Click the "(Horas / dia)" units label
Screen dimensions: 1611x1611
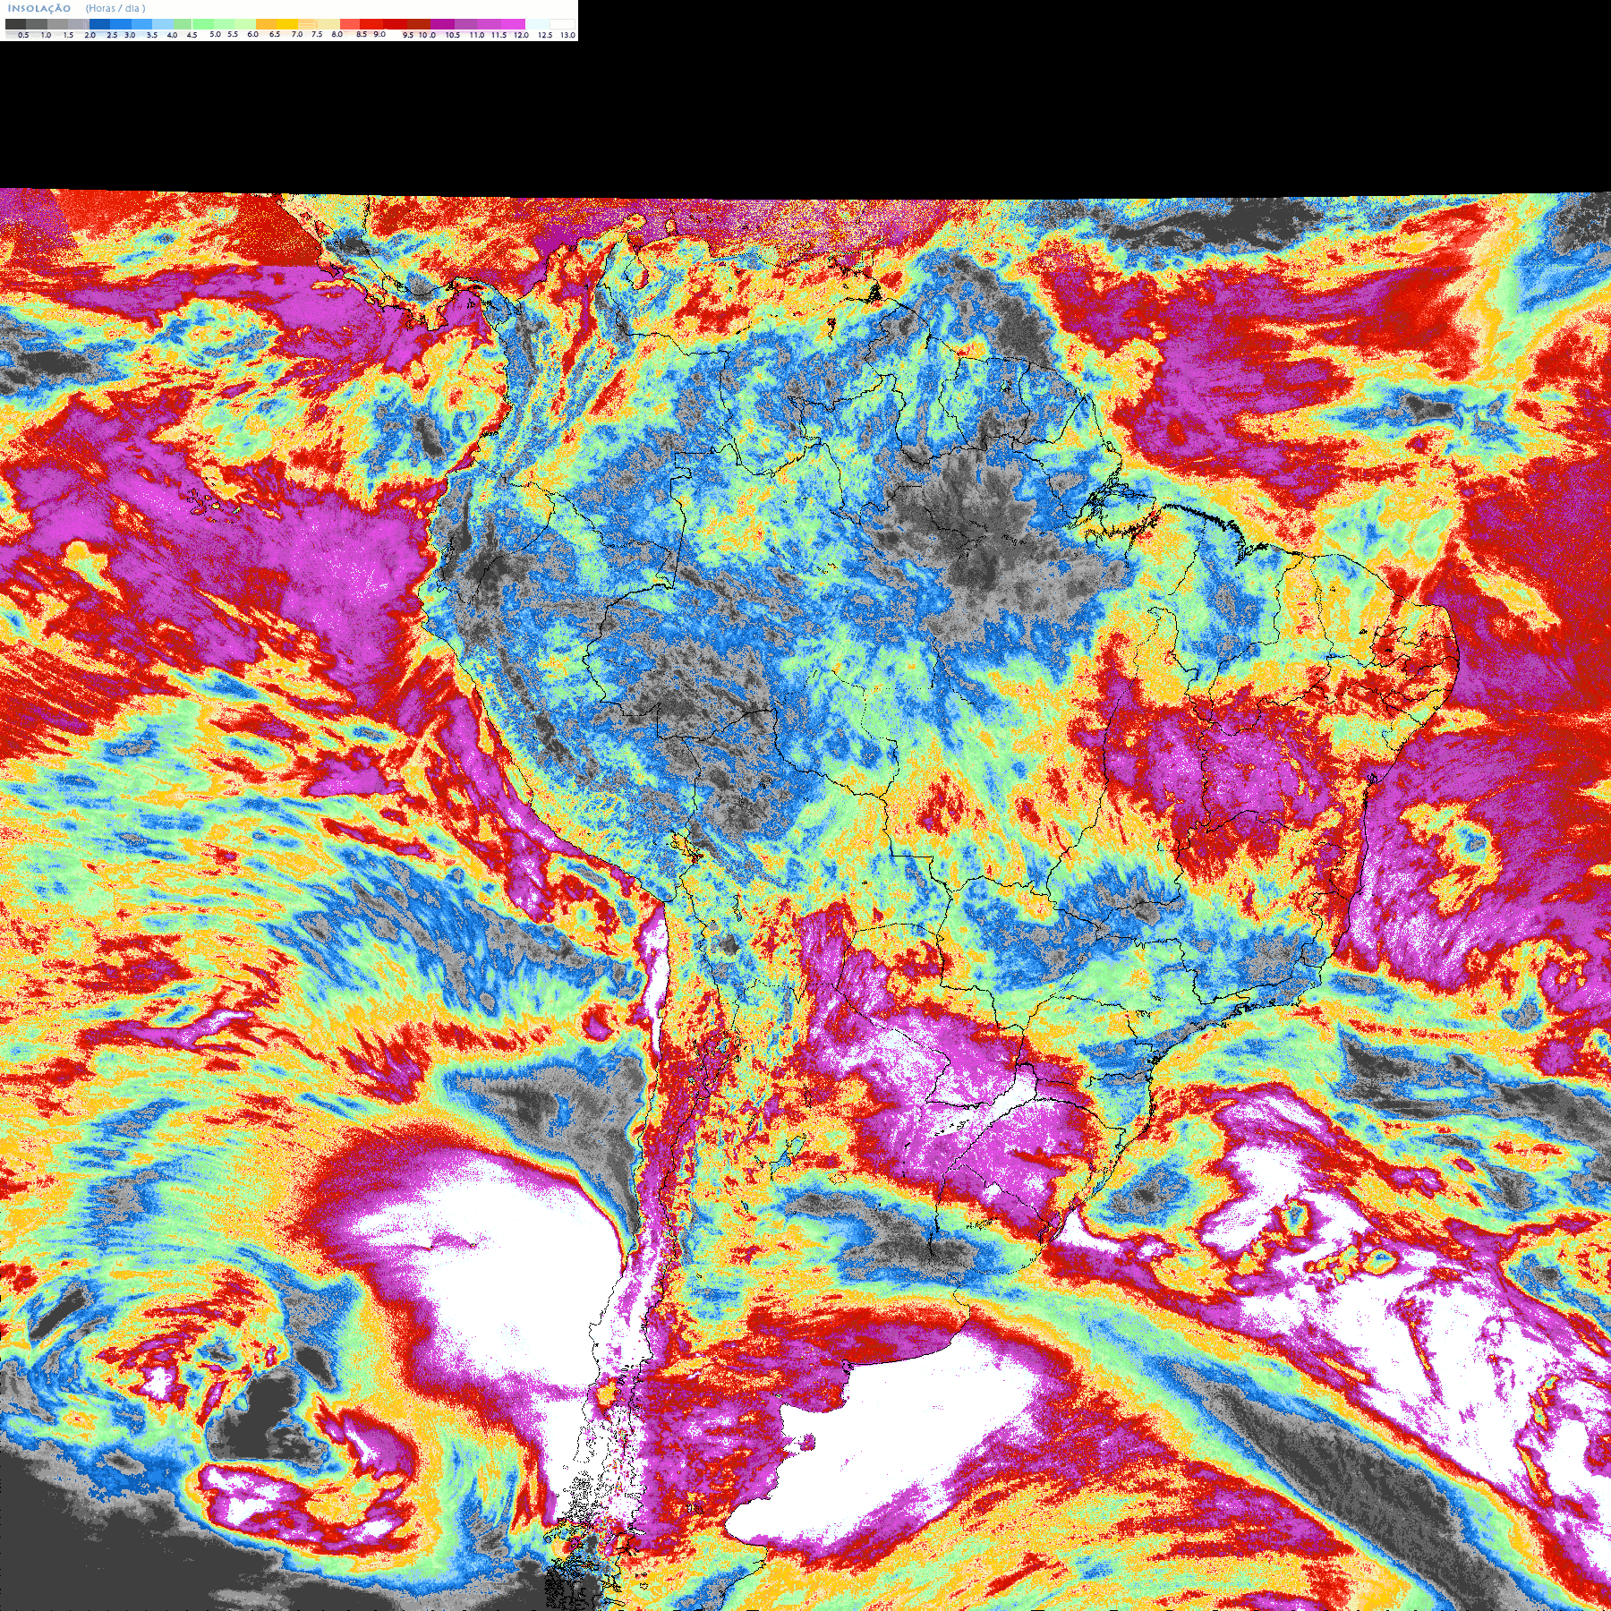click(x=115, y=8)
